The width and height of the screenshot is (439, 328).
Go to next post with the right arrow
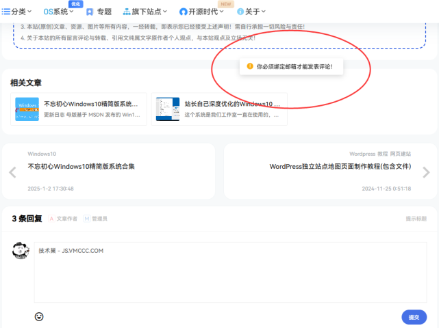426,172
